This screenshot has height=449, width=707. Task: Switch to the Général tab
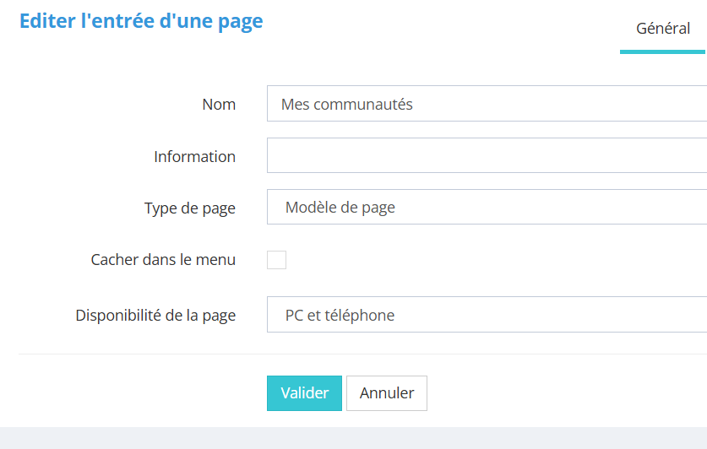coord(663,28)
